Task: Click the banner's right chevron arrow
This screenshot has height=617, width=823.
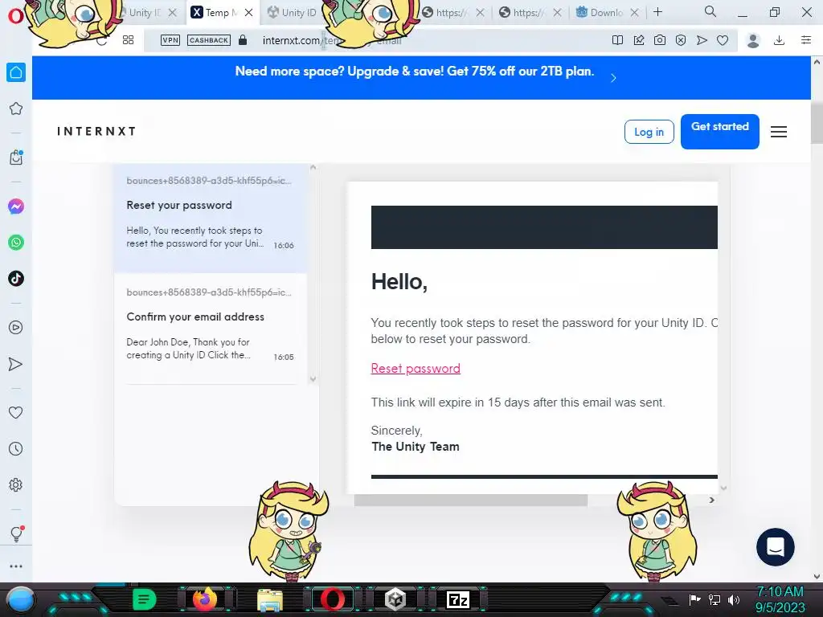Action: click(613, 78)
